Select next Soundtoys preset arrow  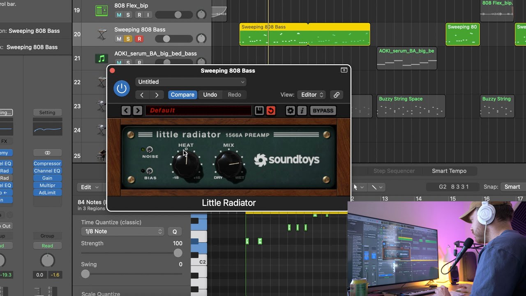[x=138, y=111]
